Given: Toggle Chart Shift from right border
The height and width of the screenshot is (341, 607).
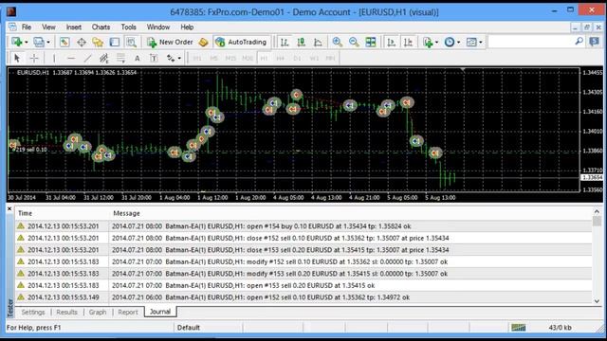Looking at the screenshot, I should (x=408, y=42).
